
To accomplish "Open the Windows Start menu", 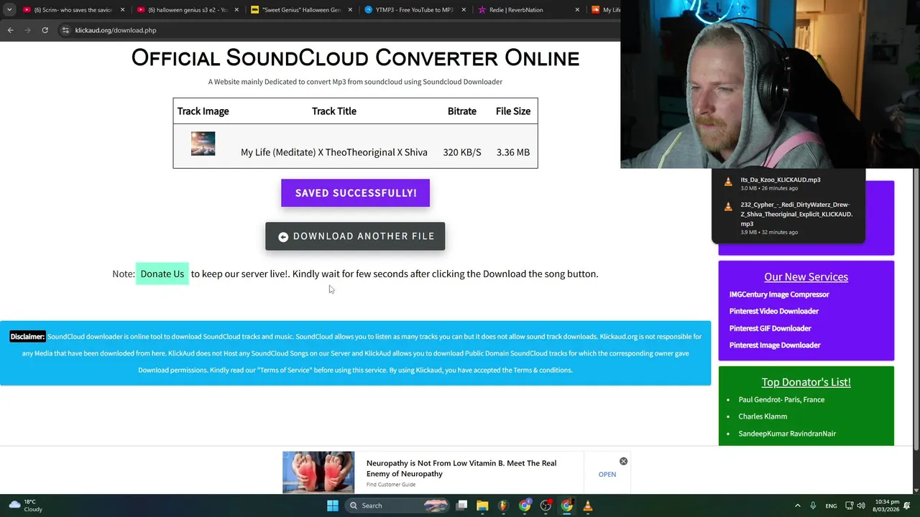I will click(x=332, y=506).
